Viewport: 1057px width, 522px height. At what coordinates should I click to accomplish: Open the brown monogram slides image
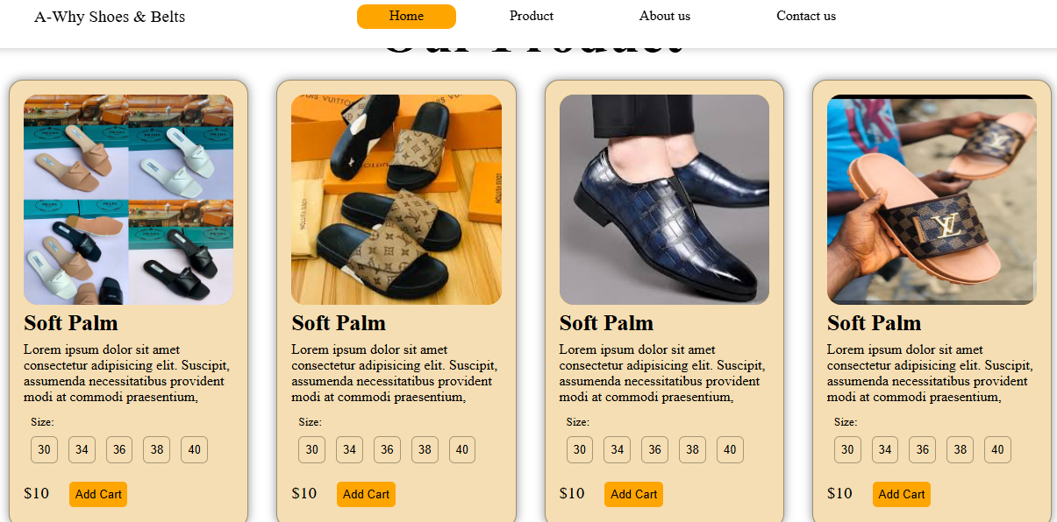click(396, 200)
